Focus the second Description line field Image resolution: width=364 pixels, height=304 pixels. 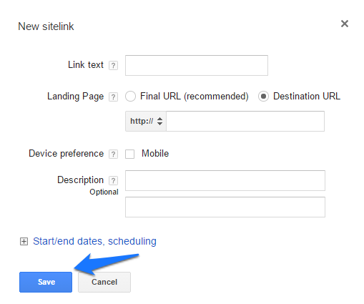225,207
